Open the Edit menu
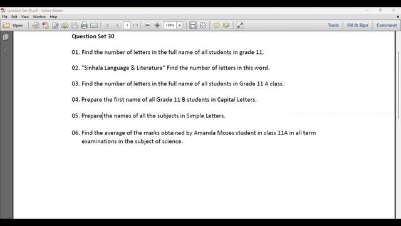 click(14, 17)
